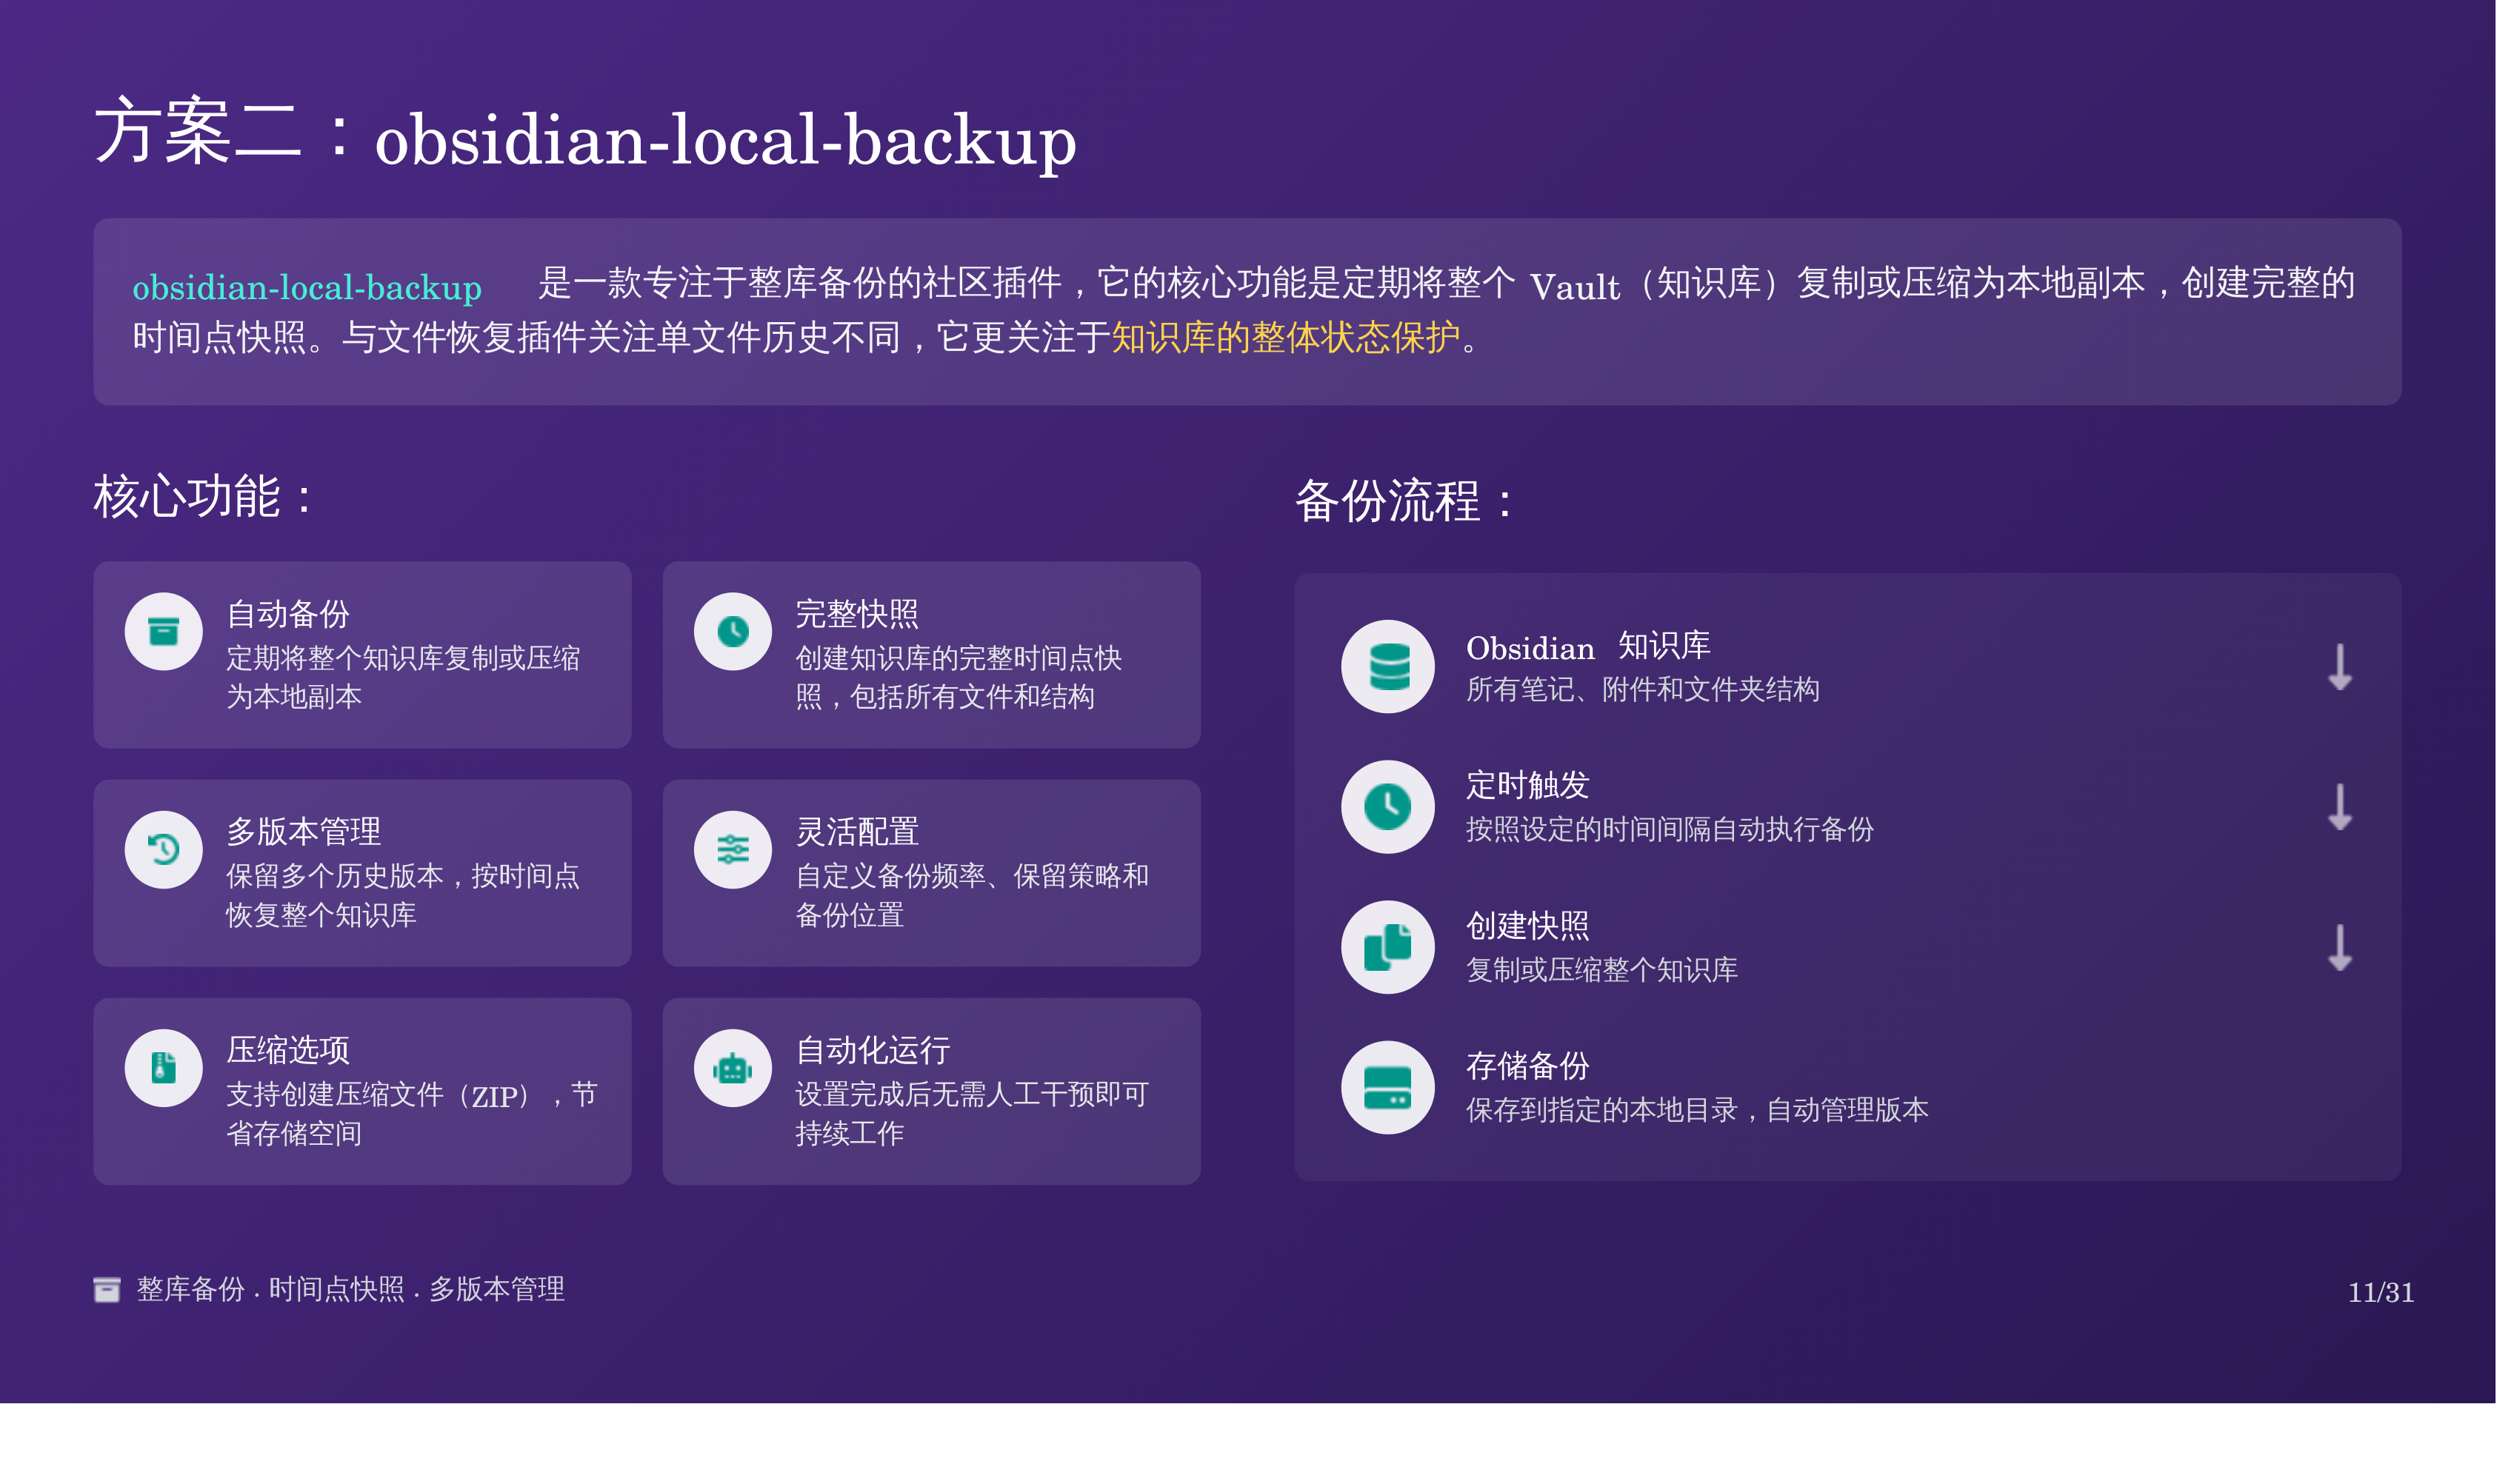Image resolution: width=2497 pixels, height=1484 pixels.
Task: Click the zip file icon beside 压缩选项
Action: 163,1068
